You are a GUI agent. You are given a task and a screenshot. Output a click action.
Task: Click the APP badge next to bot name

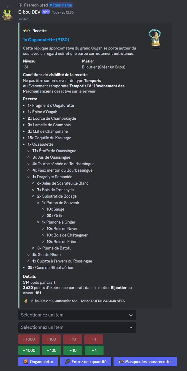46,12
